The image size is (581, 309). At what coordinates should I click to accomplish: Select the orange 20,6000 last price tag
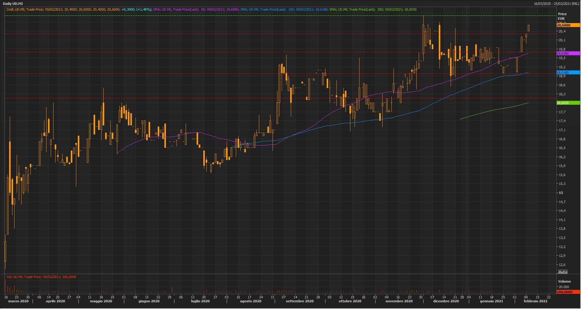568,25
